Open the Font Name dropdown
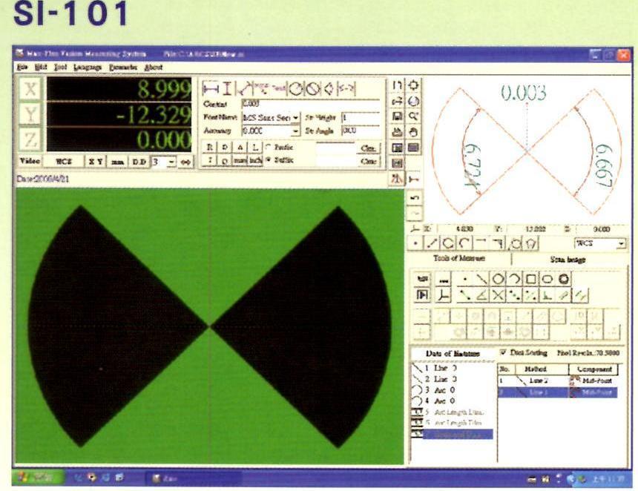 coord(296,117)
